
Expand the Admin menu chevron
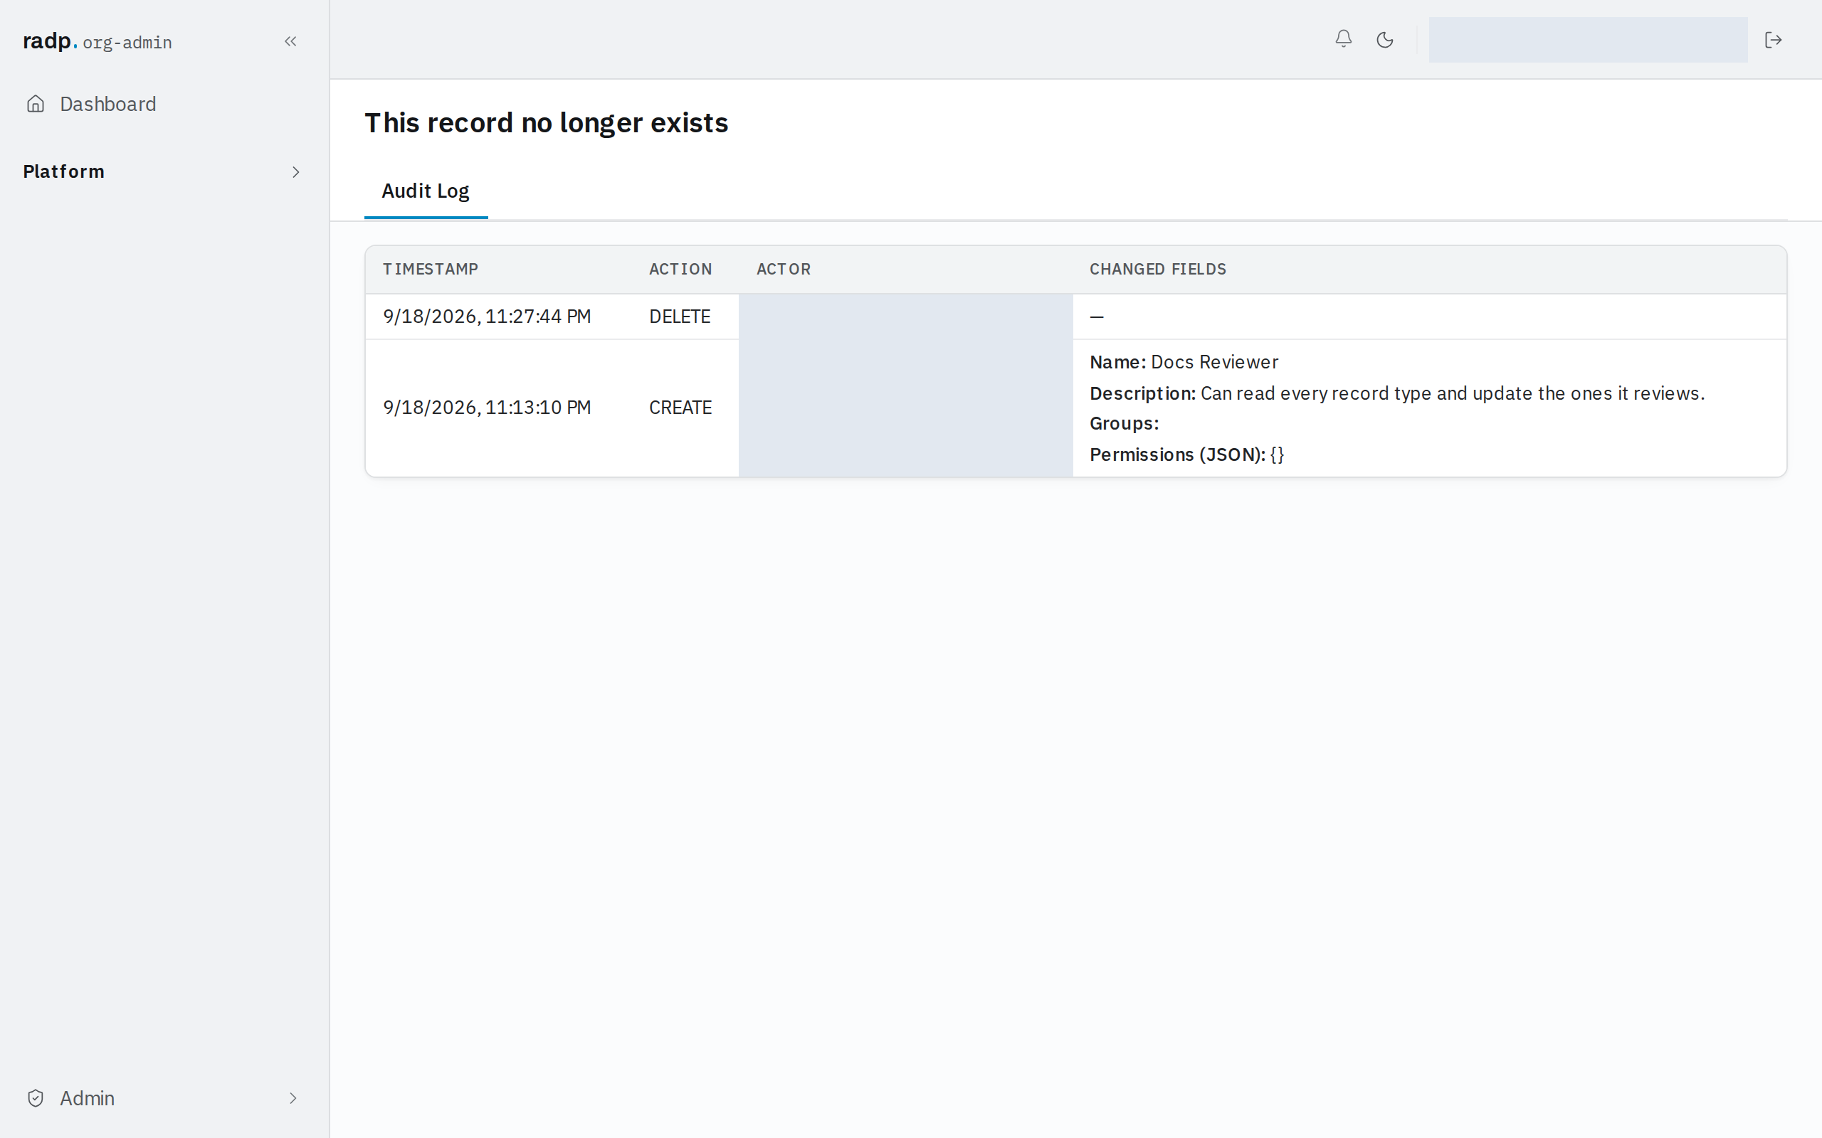tap(293, 1098)
